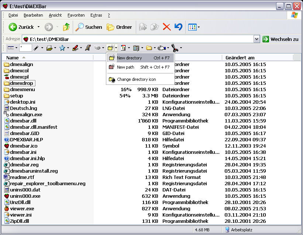Image resolution: width=303 pixels, height=235 pixels.
Task: Open the address bar dropdown
Action: [x=256, y=39]
